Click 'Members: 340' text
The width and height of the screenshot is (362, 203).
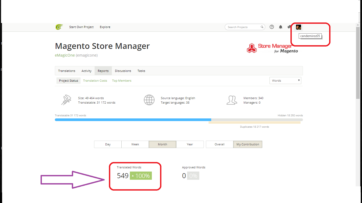click(x=253, y=98)
